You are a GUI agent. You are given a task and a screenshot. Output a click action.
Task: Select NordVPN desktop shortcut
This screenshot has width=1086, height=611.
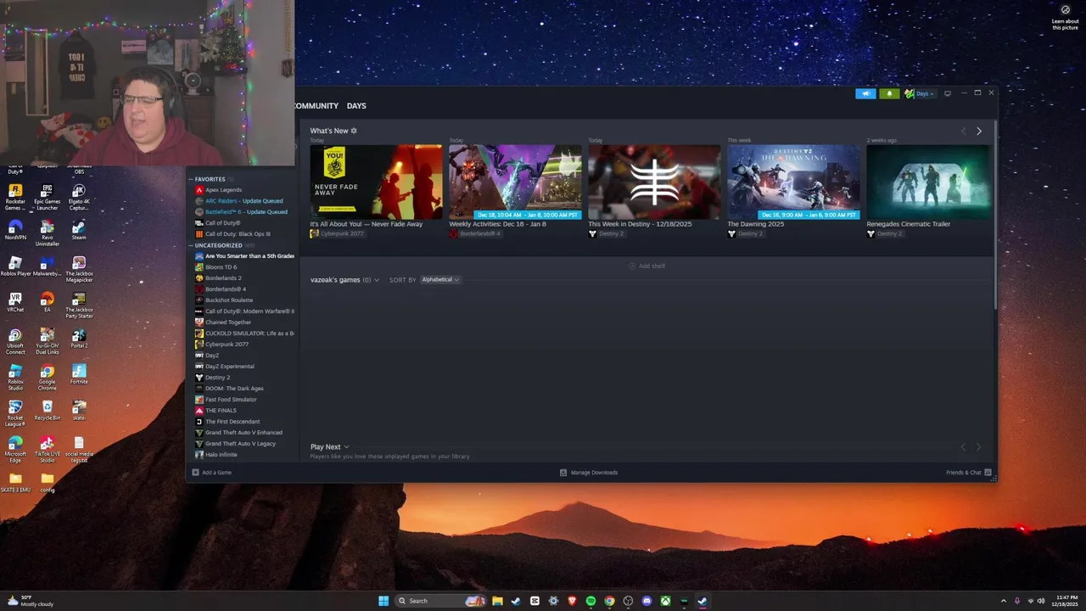click(x=15, y=230)
